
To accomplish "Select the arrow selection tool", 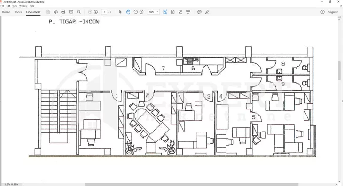I will (120, 12).
